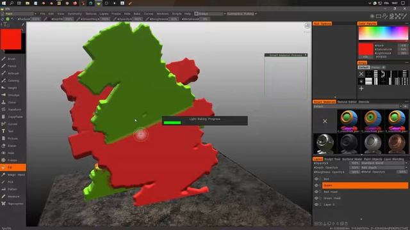Select the Topo symmetry tool
Screen dimensions: 410x230
pyautogui.click(x=13, y=204)
